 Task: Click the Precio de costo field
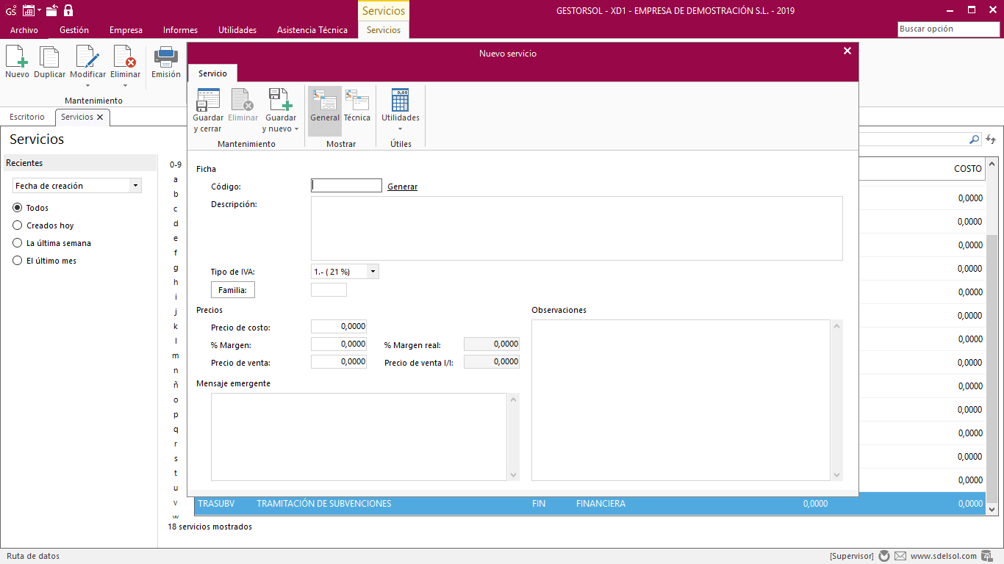(339, 327)
